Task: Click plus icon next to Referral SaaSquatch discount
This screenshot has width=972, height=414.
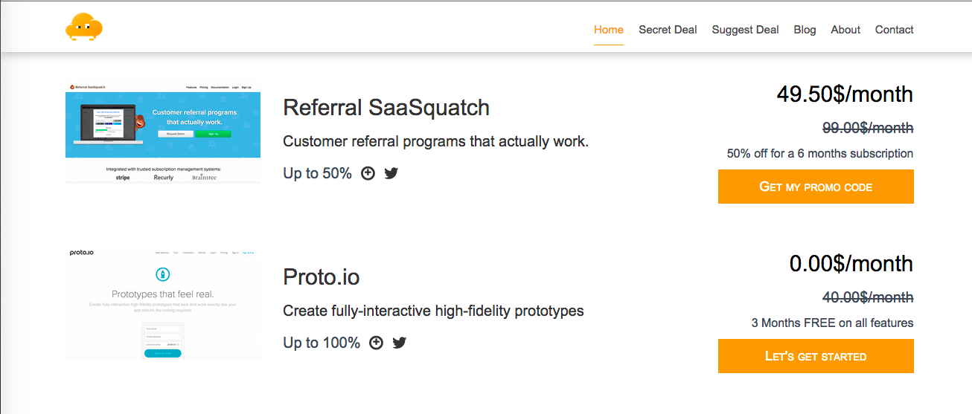Action: coord(368,173)
